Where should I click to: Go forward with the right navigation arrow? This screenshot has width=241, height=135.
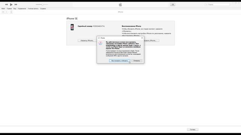[7, 12]
